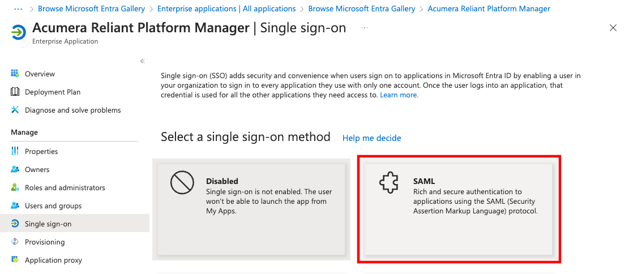Click the Single sign-on arrow icon in sidebar
629x274 pixels.
click(x=15, y=224)
